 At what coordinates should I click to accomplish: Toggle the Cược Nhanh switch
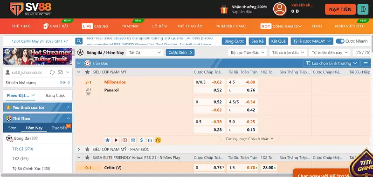point(340,41)
